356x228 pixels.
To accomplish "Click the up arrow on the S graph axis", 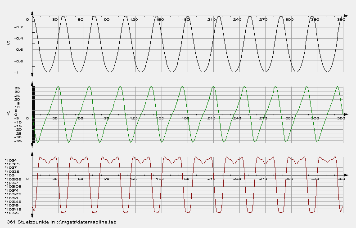I will pyautogui.click(x=32, y=13).
